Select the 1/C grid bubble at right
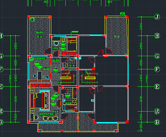Screen dimensions: 166x137 (157, 111)
